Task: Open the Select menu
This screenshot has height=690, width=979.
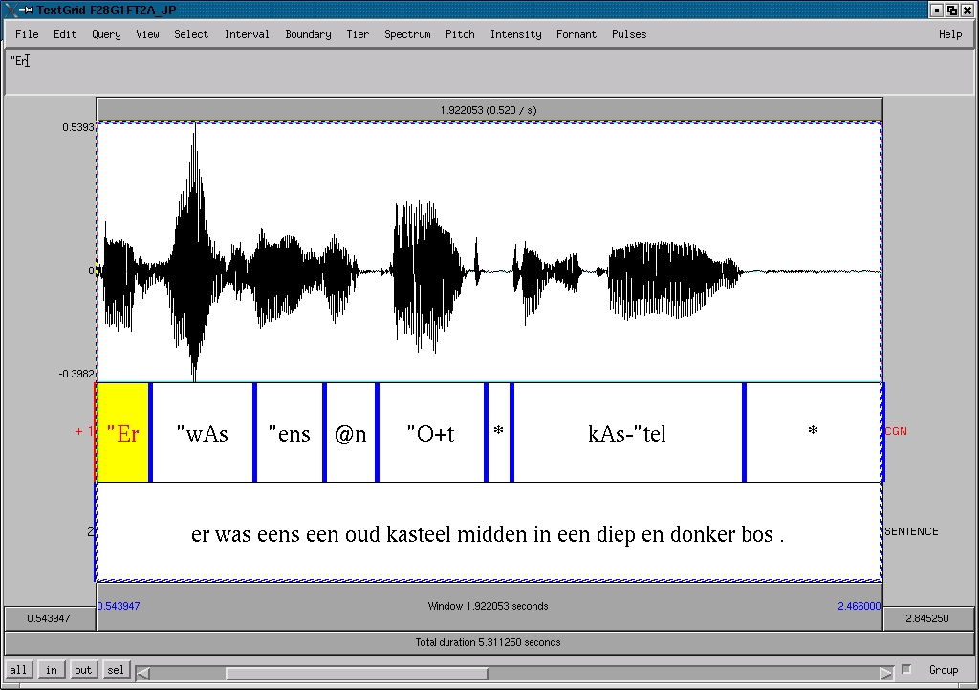Action: (x=191, y=34)
